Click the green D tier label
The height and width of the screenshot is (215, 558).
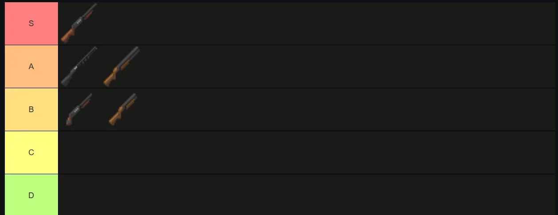(x=31, y=195)
